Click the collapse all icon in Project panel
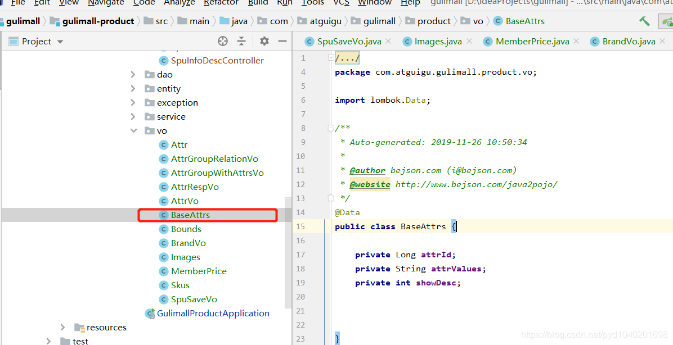Screen dimensions: 673x345 (x=241, y=41)
